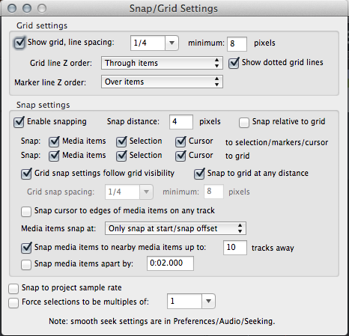Click the Snap distance pixels field

pos(181,122)
